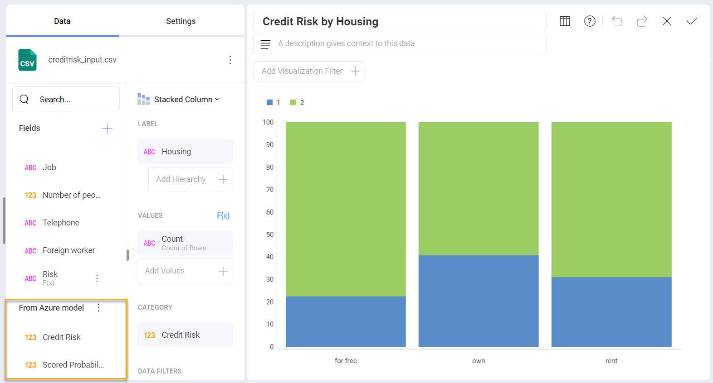Click the plus on Add Hierarchy
Screen dimensions: 713x383
pyautogui.click(x=223, y=179)
